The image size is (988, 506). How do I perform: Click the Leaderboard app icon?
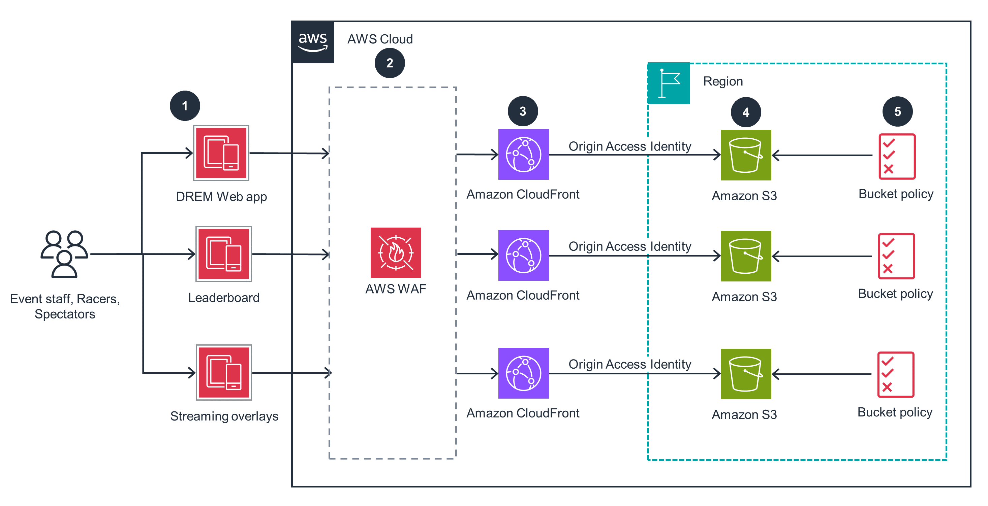coord(224,254)
